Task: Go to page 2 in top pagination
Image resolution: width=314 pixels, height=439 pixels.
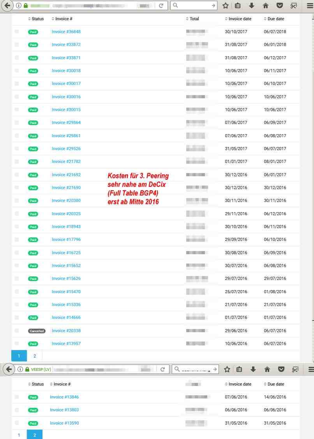Action: pos(35,356)
